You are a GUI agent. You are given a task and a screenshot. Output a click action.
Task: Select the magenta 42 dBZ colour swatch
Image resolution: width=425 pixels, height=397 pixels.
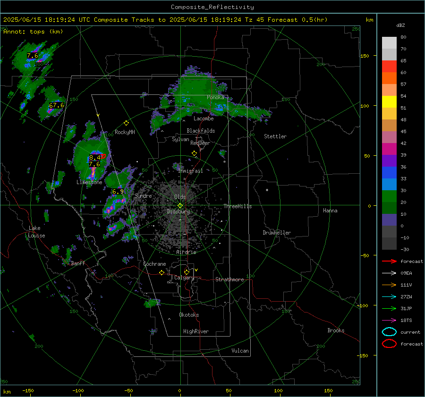[389, 149]
